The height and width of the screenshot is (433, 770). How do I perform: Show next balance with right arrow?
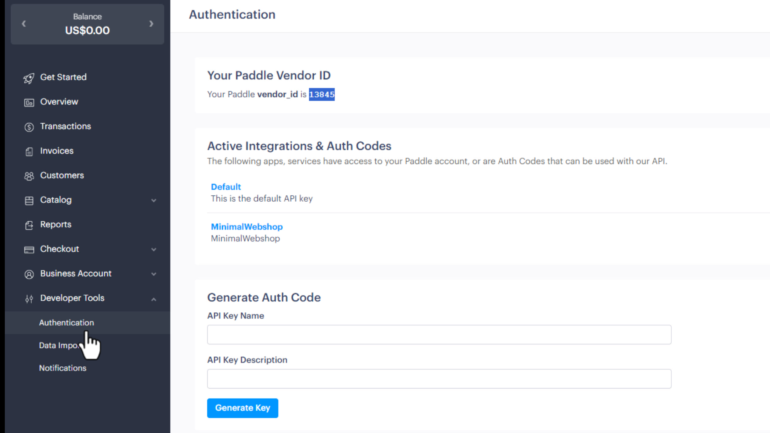pos(151,24)
